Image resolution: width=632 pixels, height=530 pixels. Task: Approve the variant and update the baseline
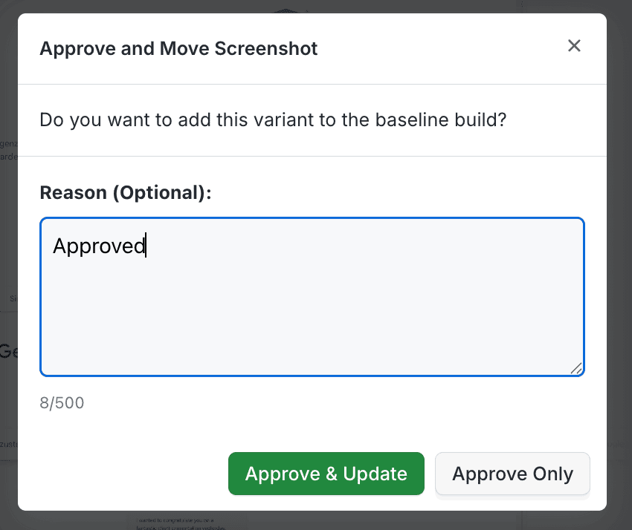tap(326, 473)
